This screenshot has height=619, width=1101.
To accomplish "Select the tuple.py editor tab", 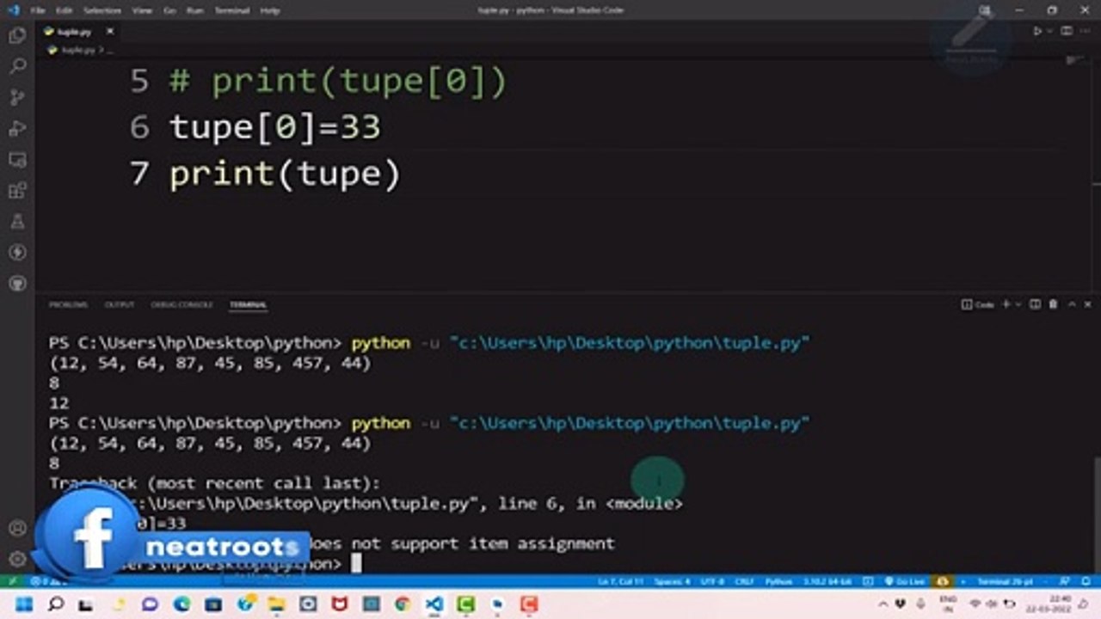I will click(76, 31).
